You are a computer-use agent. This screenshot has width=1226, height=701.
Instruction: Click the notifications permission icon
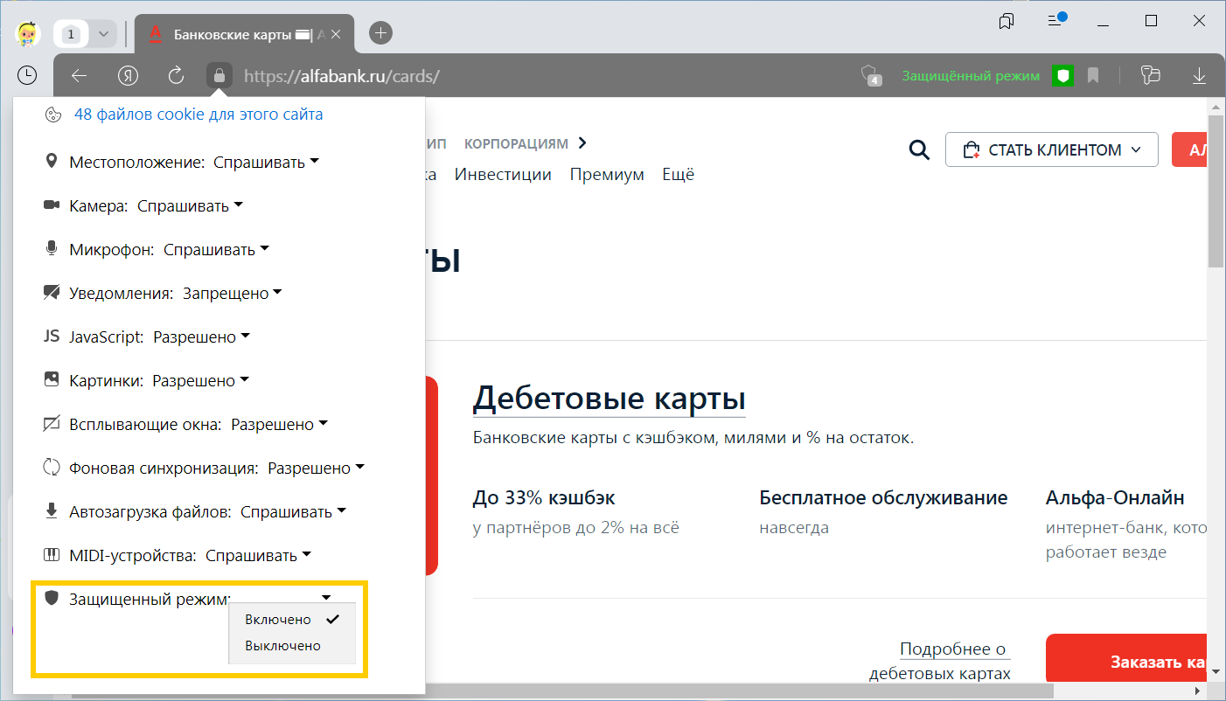51,293
